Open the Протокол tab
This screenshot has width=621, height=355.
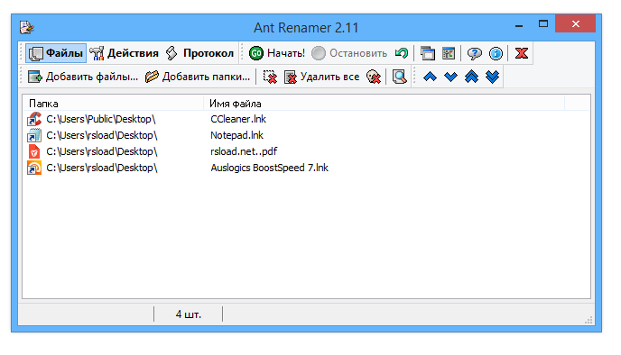(x=199, y=53)
